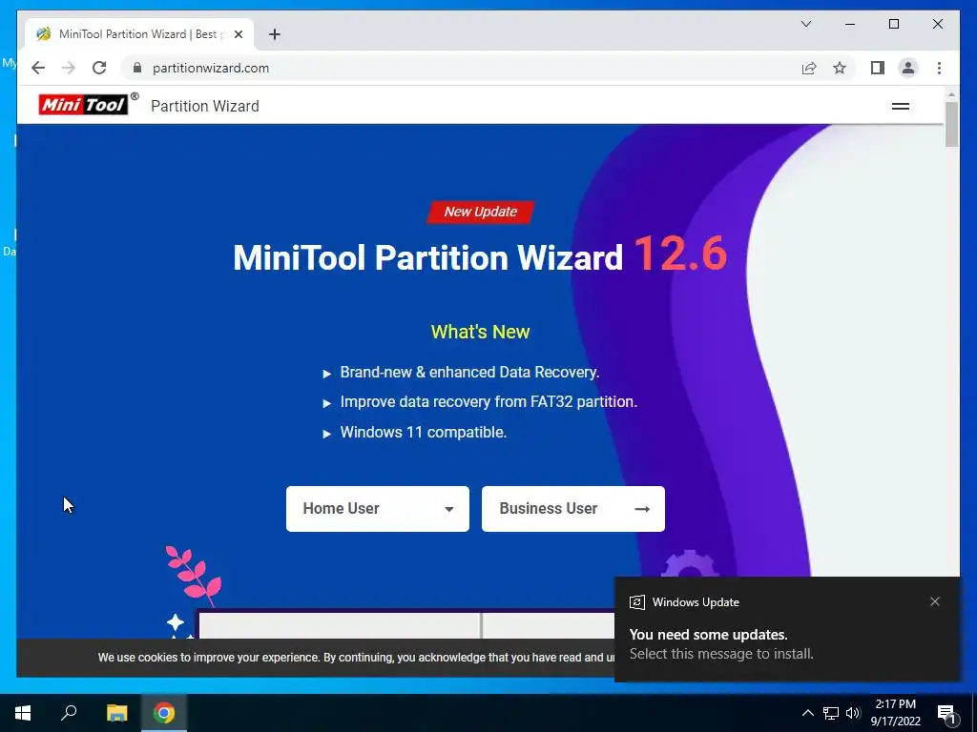Open a new tab with the plus button

tap(275, 34)
